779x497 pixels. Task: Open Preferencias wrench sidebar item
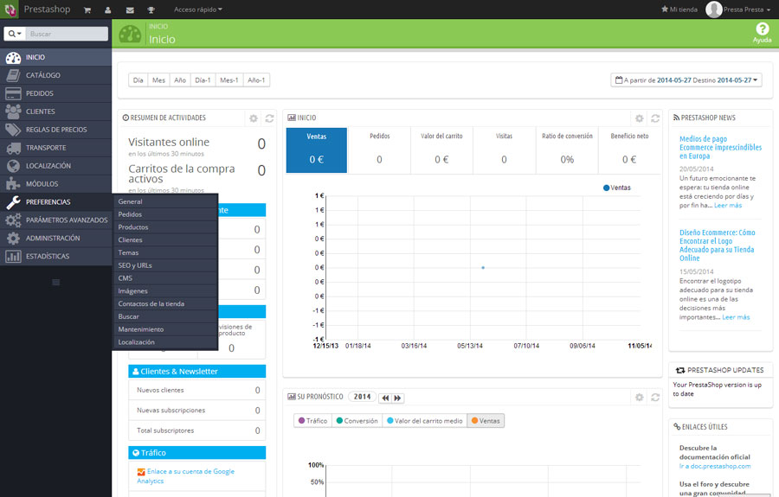[x=55, y=202]
